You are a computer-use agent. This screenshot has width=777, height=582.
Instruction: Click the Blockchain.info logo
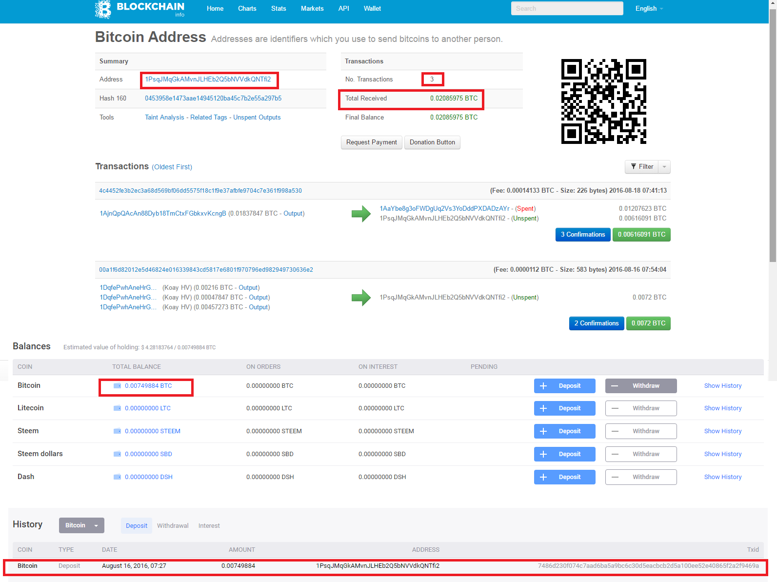coord(140,9)
